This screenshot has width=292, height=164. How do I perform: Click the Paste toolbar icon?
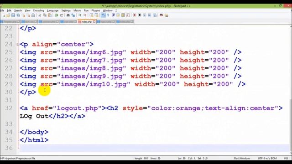point(50,15)
